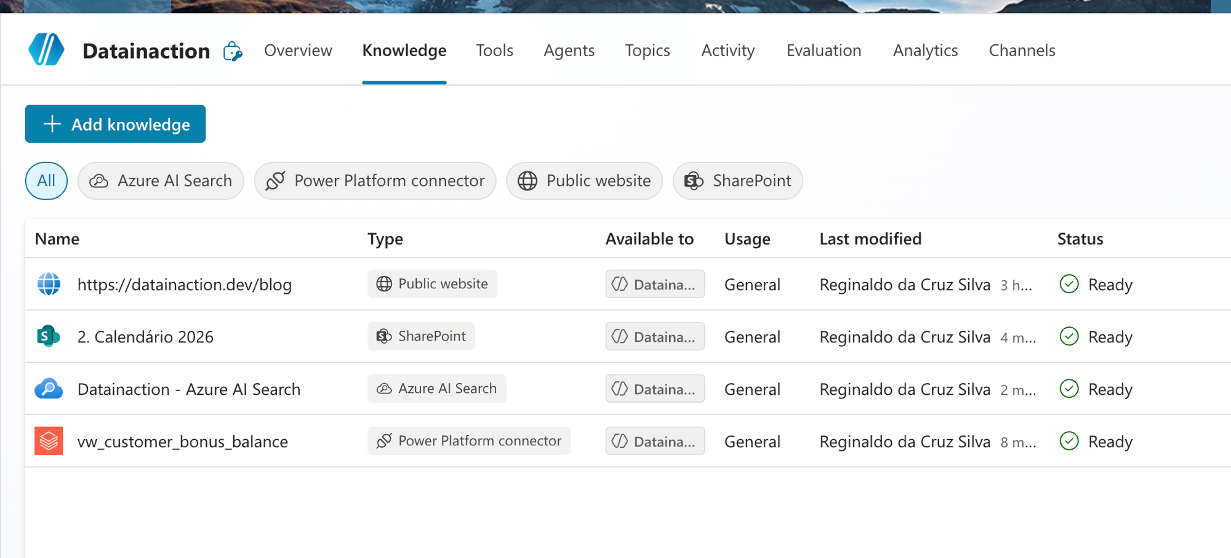Click the Ready status text for datainaction.dev/blog
Screen dimensions: 1231x558
(x=1110, y=285)
